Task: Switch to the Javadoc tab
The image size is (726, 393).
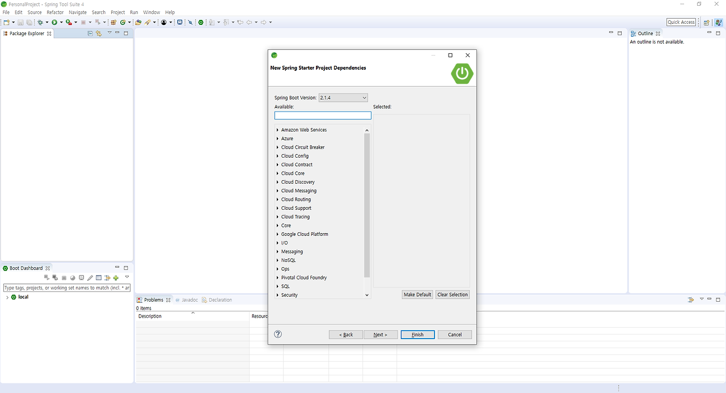Action: point(187,300)
